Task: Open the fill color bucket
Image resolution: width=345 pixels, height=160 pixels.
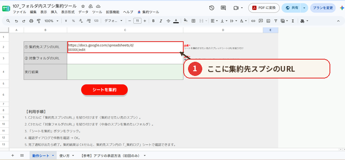Action: tap(186, 21)
